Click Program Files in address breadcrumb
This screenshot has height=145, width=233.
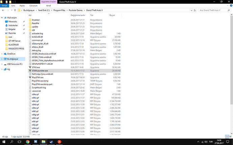[x=59, y=10]
